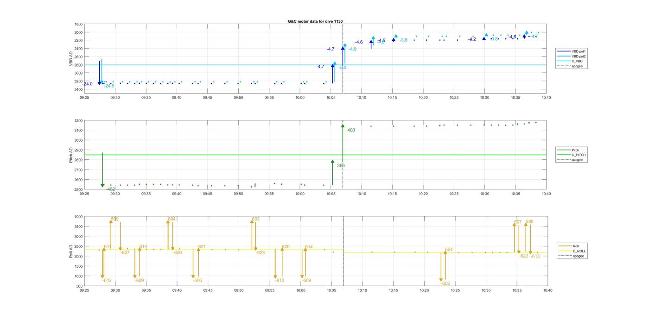
Task: Click the "597" roll data label
Action: pos(518,223)
